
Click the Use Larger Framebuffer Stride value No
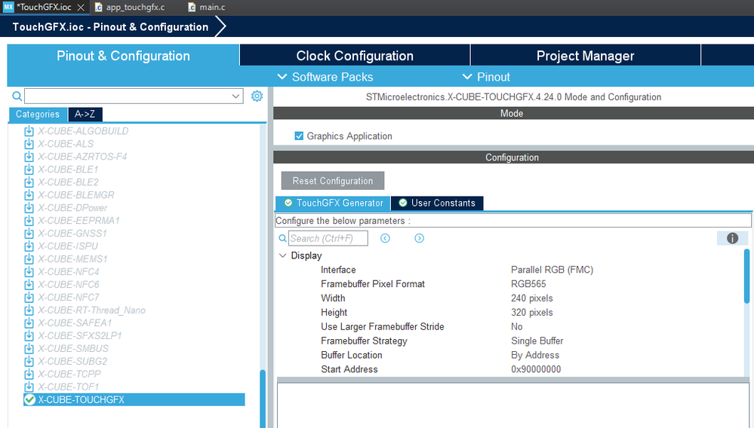click(516, 327)
